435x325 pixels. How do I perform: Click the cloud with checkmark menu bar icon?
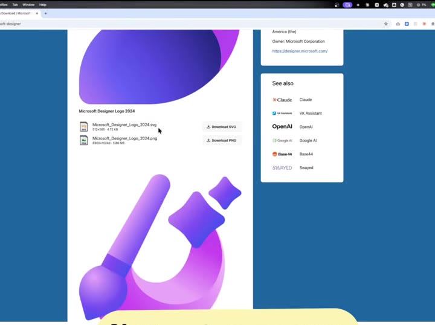coord(385,5)
